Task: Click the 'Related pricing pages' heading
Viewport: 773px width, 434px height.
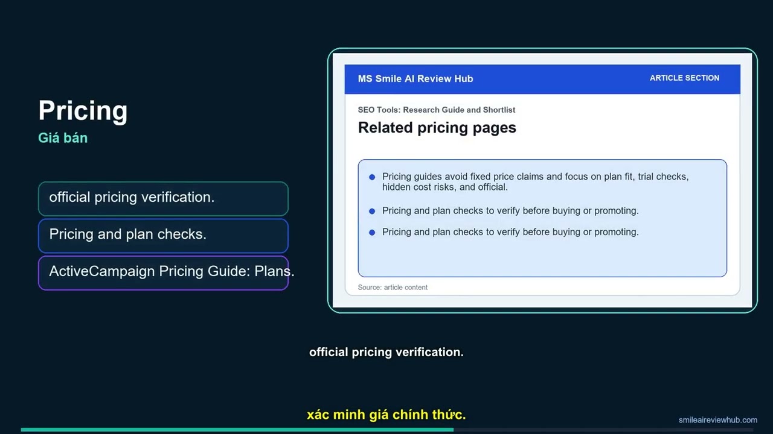Action: (437, 128)
